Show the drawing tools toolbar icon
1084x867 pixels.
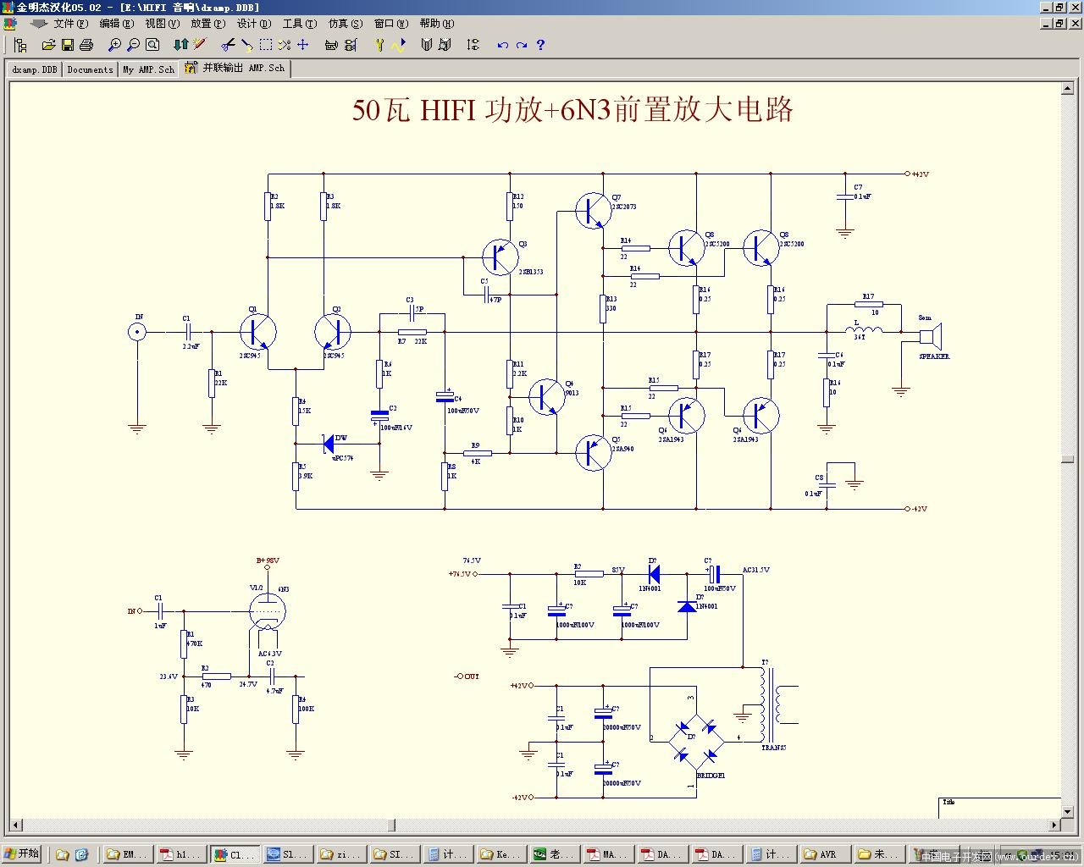pos(331,44)
